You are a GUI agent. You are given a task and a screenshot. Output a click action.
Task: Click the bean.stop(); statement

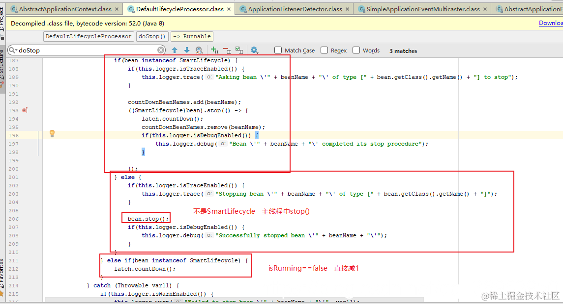(x=148, y=219)
